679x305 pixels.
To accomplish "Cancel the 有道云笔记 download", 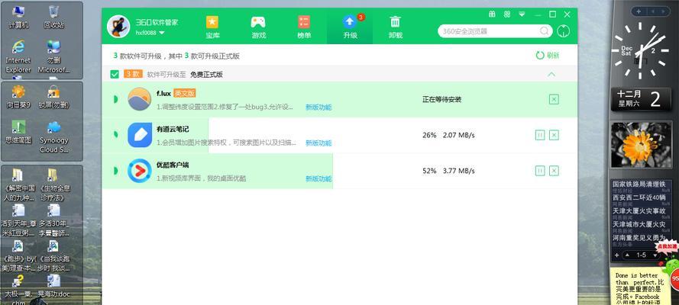I will [554, 135].
